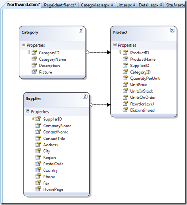The width and height of the screenshot is (187, 205).
Task: Switch to the List.aspx tab
Action: [126, 5]
